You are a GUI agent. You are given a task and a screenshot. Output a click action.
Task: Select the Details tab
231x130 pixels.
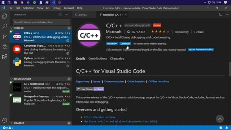tap(80, 58)
